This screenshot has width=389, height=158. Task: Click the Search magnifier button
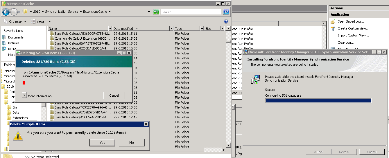[x=226, y=12]
